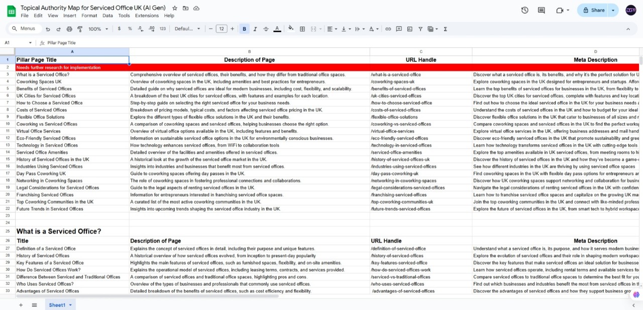Screen dimensions: 643x310
Task: Open the Data menu
Action: click(x=108, y=16)
